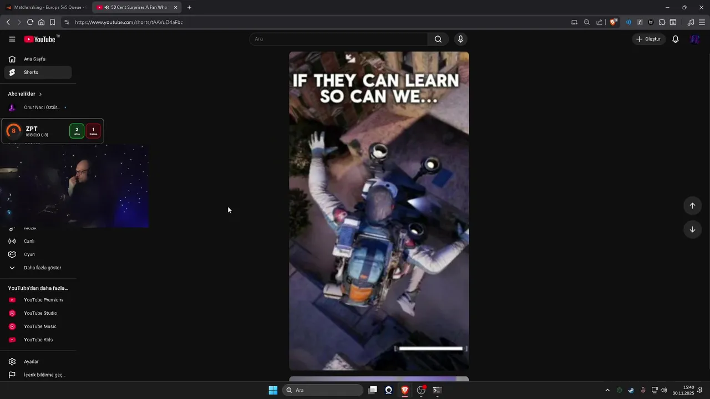710x399 pixels.
Task: Open YouTube Music link
Action: coord(38,326)
